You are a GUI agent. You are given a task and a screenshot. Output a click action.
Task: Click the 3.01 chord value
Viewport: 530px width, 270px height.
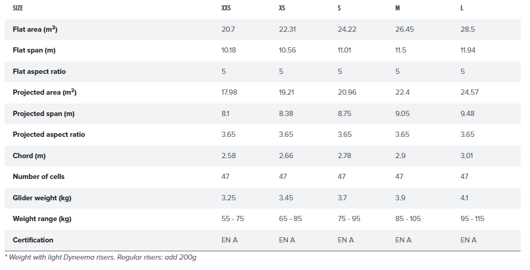[x=468, y=156]
